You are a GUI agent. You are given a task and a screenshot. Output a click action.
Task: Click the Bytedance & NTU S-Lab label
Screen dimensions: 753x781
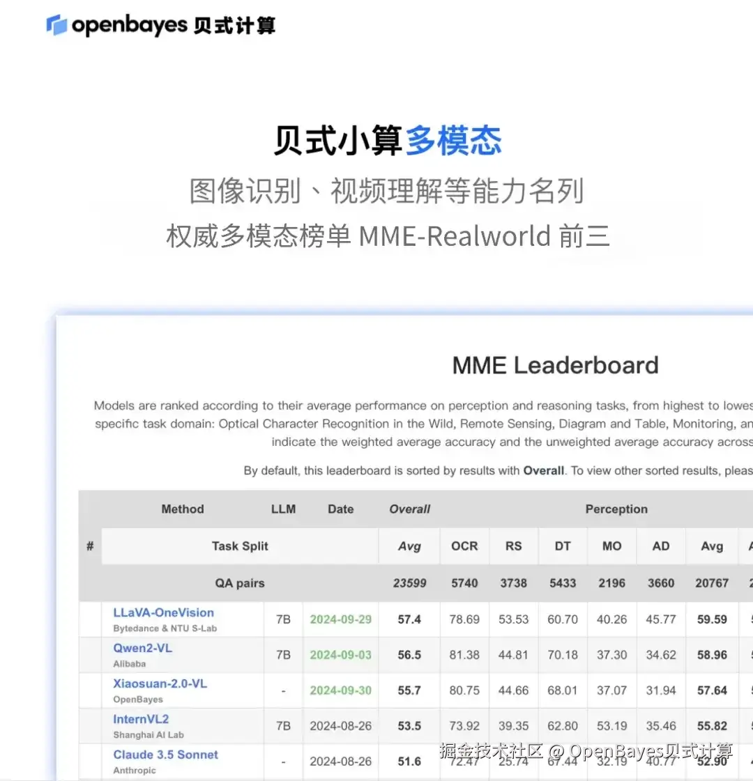[x=165, y=628]
